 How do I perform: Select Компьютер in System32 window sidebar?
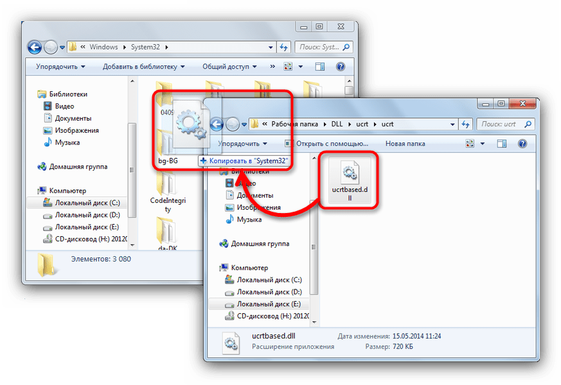coord(62,191)
